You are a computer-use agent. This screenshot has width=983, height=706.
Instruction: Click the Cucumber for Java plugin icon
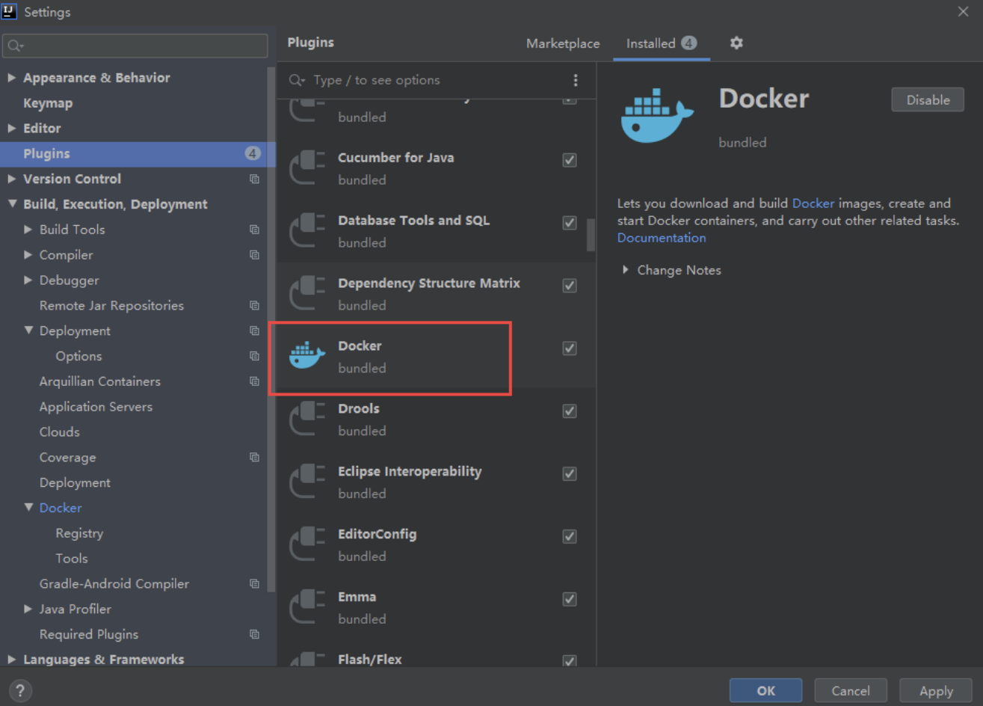click(307, 168)
